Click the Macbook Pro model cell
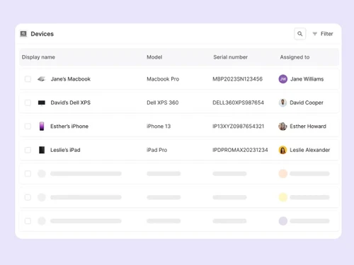Image resolution: width=354 pixels, height=265 pixels. pyautogui.click(x=163, y=79)
